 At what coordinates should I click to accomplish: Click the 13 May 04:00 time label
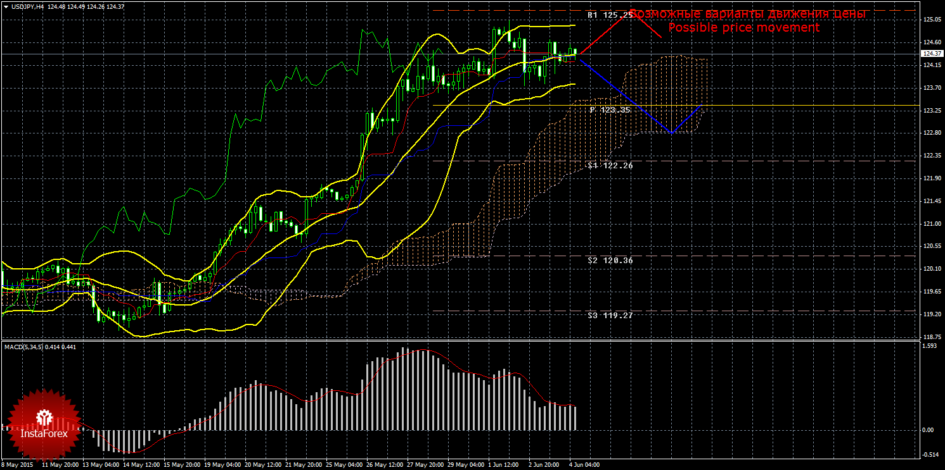pos(100,465)
